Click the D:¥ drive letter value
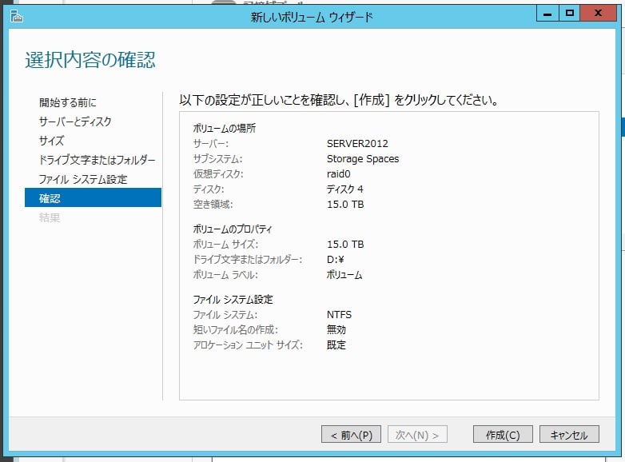The image size is (625, 462). point(335,260)
